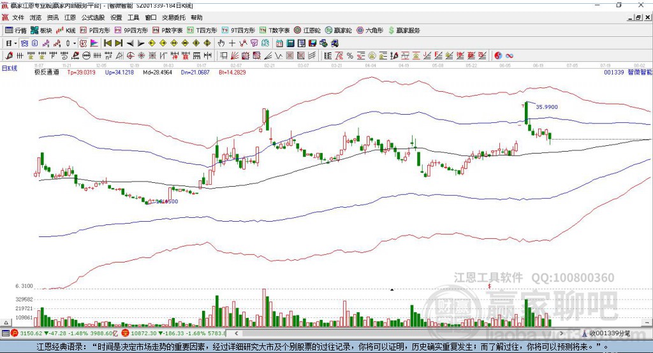Click the percent sign drawing tool

coord(350,56)
